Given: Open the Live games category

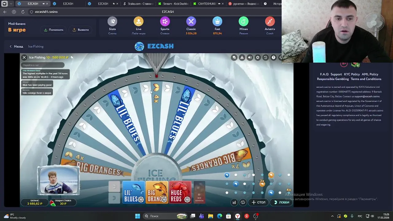Looking at the screenshot, I should [x=138, y=21].
